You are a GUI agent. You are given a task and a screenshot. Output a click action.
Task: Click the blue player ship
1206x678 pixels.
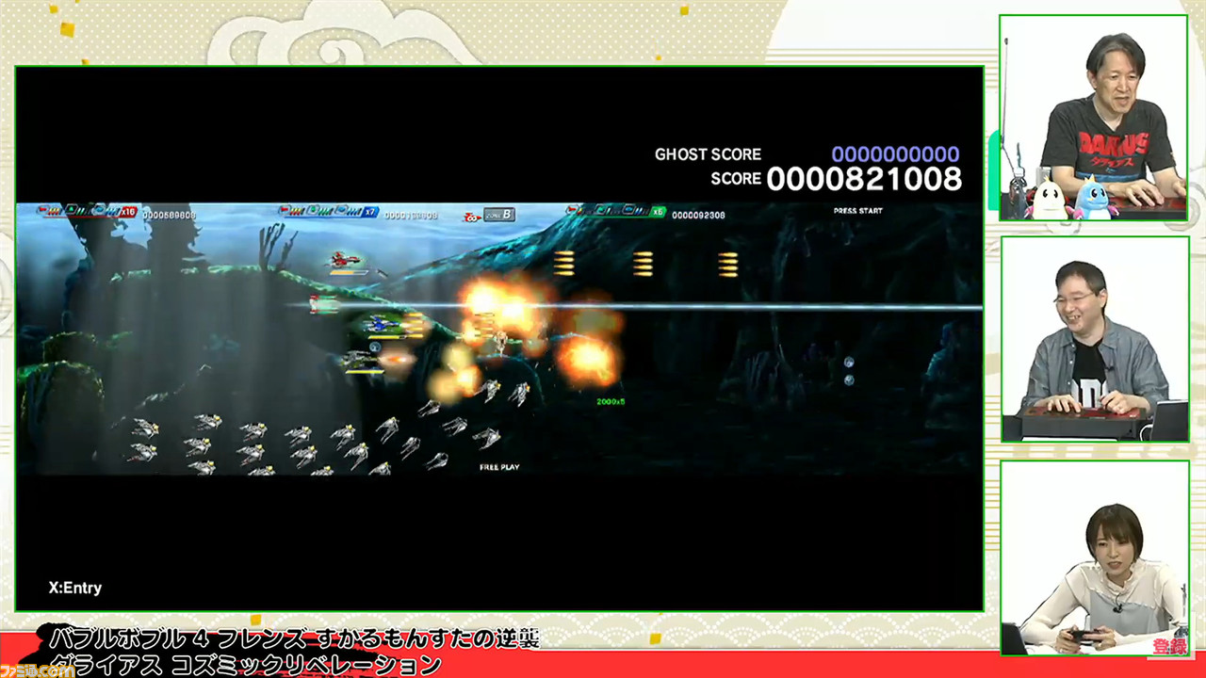tap(383, 324)
